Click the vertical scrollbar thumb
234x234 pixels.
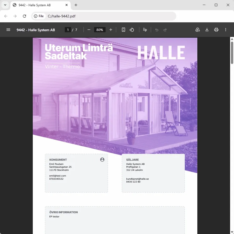(232, 53)
